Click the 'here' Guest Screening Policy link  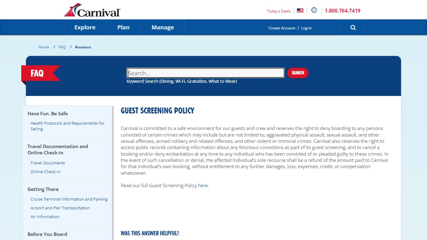click(203, 185)
